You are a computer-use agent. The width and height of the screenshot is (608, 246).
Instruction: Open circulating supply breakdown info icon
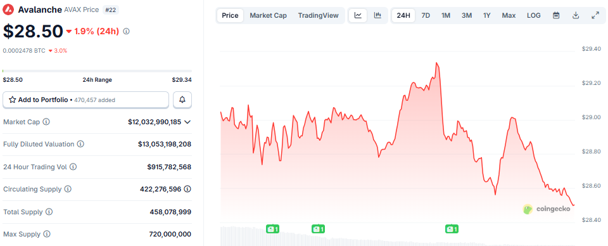pyautogui.click(x=187, y=189)
